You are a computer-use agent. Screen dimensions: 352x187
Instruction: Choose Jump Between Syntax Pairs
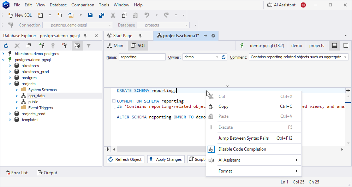click(x=254, y=138)
